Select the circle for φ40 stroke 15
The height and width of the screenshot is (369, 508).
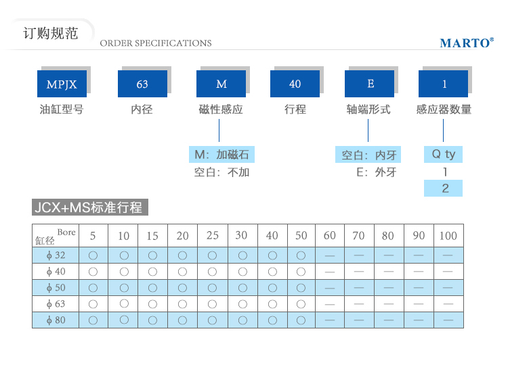point(152,271)
